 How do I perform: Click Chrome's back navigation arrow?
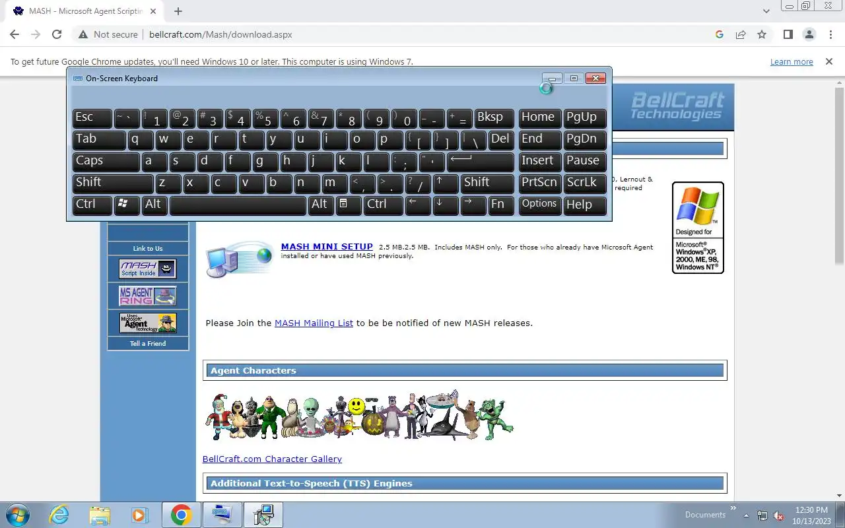pos(15,34)
